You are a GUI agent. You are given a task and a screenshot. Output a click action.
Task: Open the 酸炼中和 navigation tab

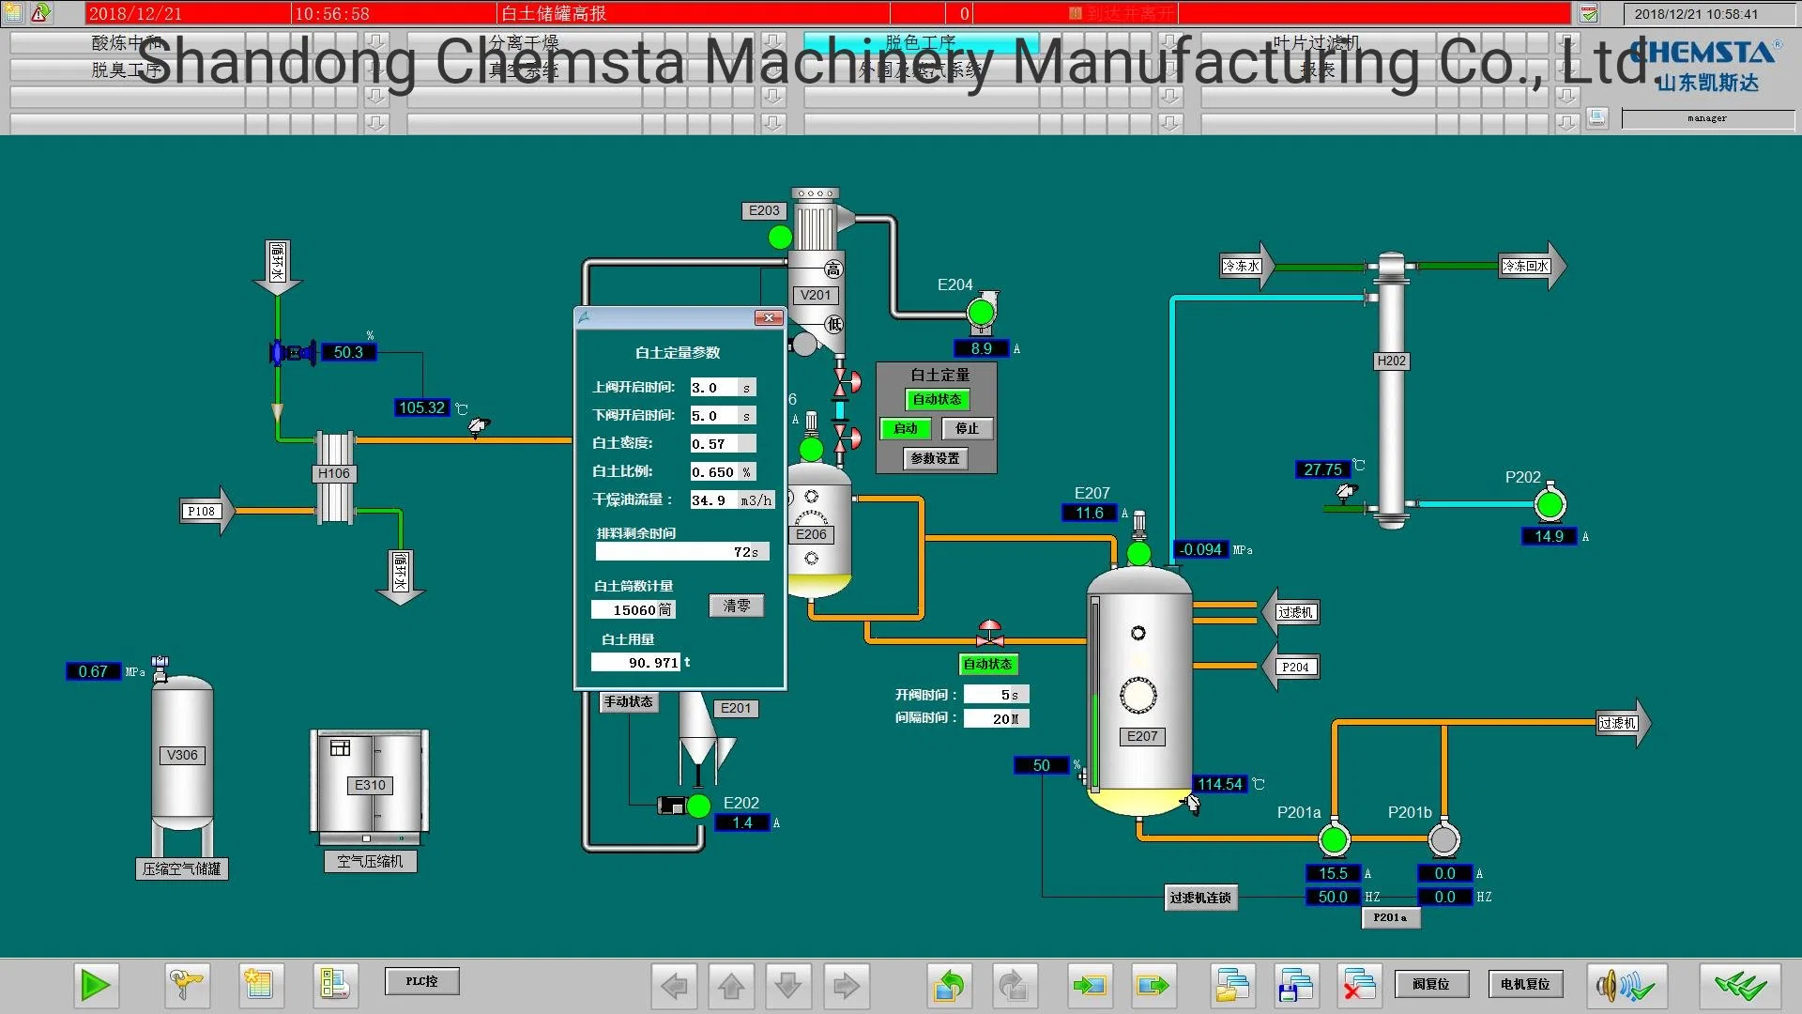click(127, 43)
